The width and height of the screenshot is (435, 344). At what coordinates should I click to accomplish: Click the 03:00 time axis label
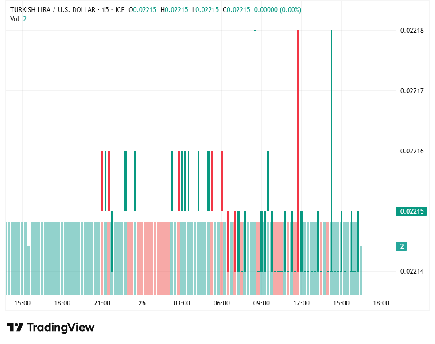(182, 303)
